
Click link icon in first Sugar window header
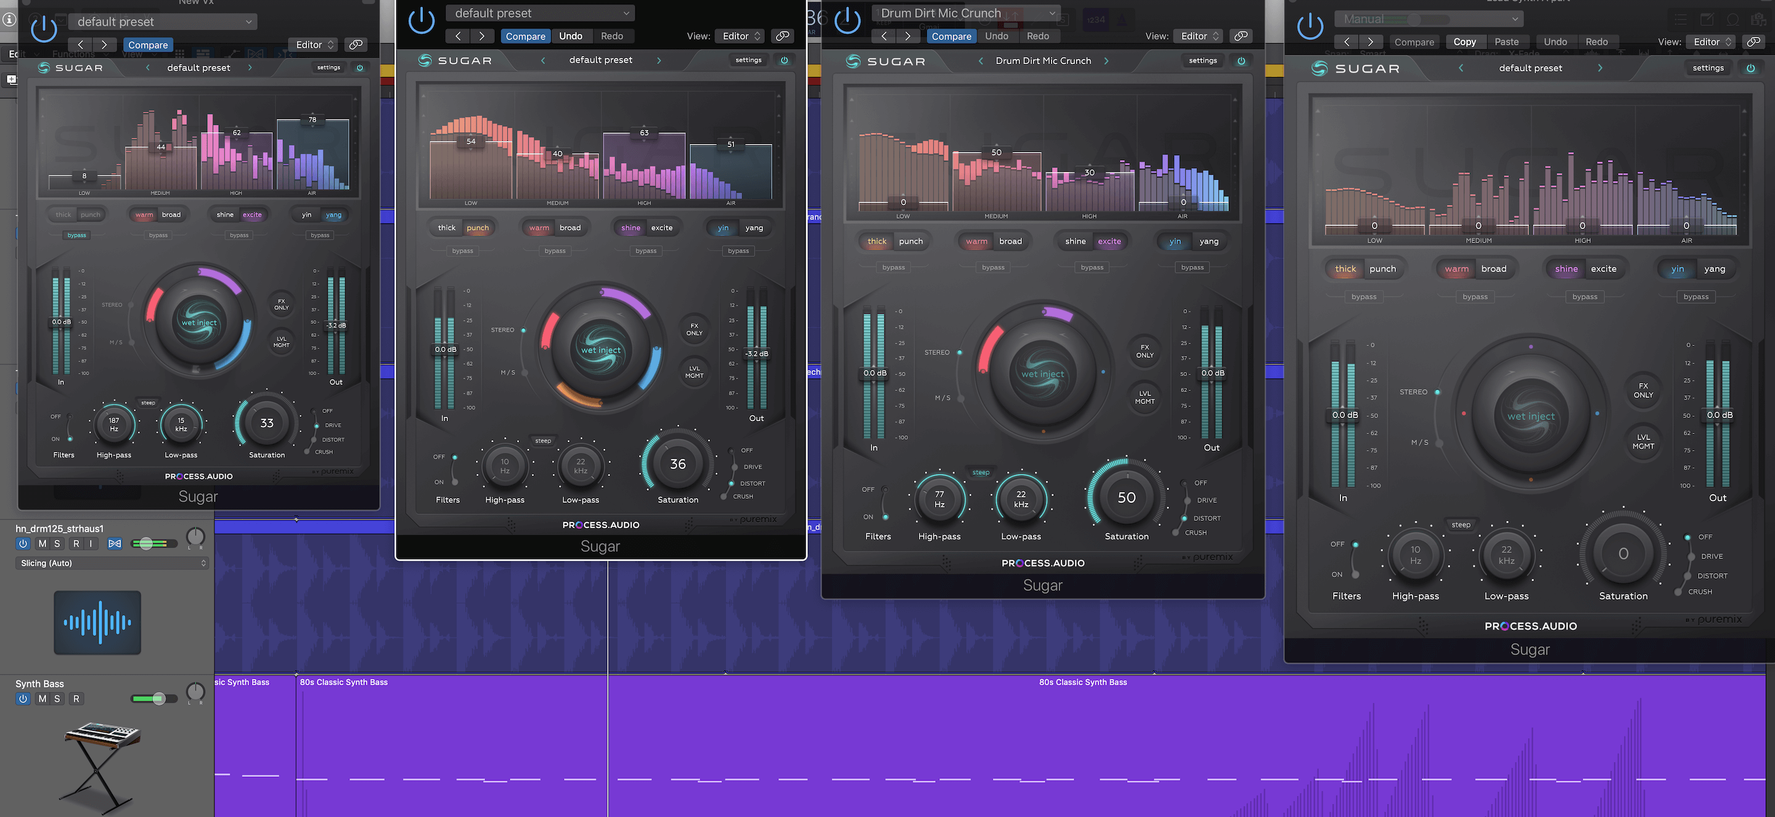[x=356, y=45]
